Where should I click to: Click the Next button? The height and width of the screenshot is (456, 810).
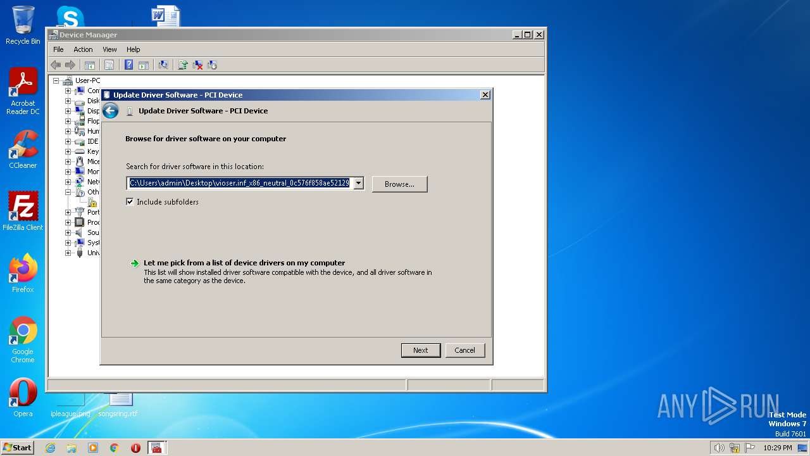[421, 350]
